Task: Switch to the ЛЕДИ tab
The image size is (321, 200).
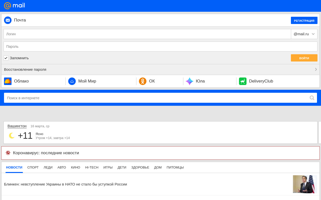Action: pos(48,167)
